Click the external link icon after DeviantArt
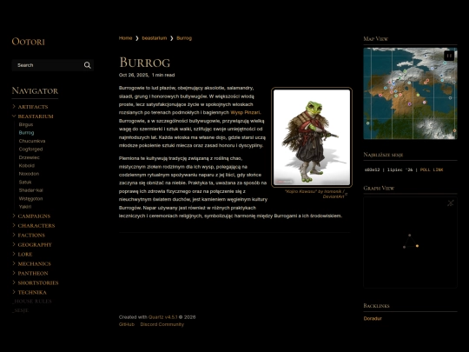469x352 pixels. 346,195
